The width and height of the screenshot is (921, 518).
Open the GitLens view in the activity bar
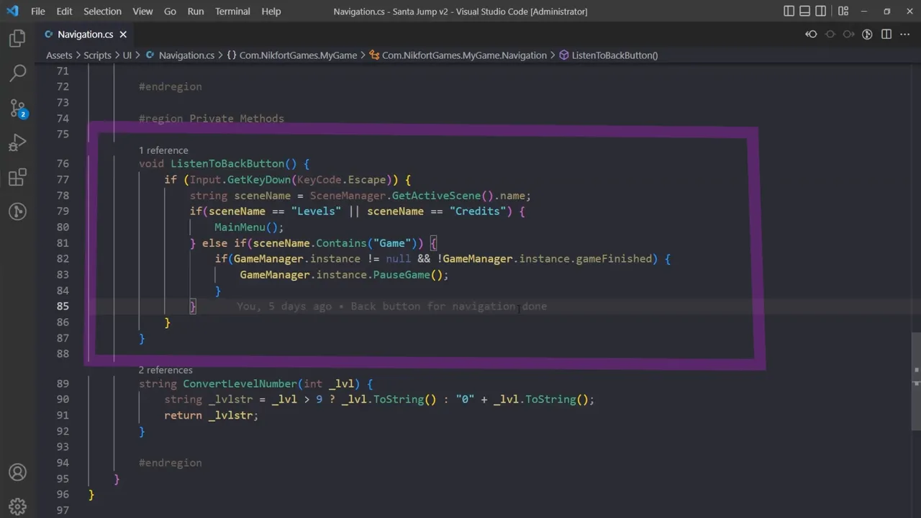17,212
